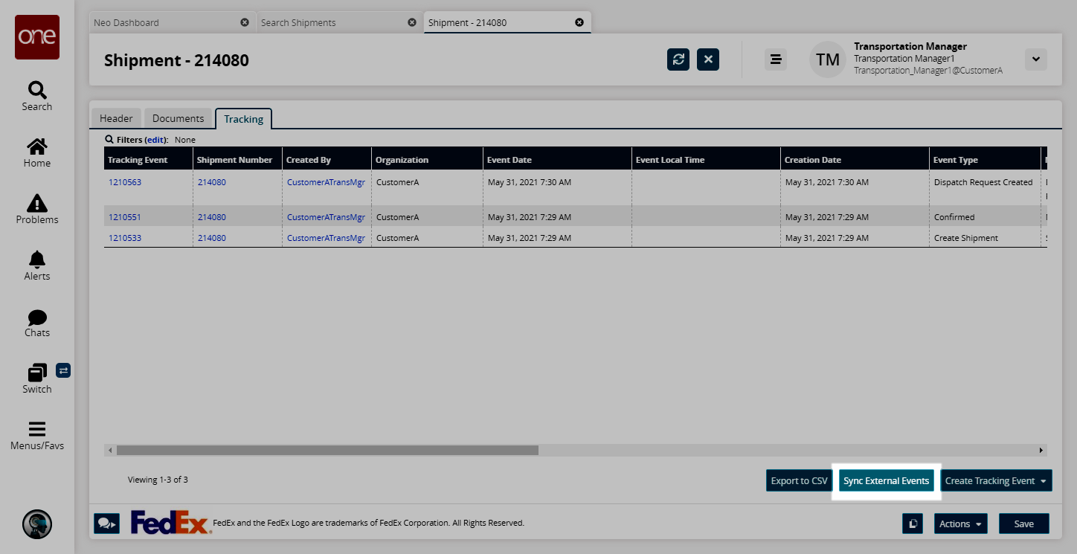Close the Neo Dashboard tab

pyautogui.click(x=245, y=22)
